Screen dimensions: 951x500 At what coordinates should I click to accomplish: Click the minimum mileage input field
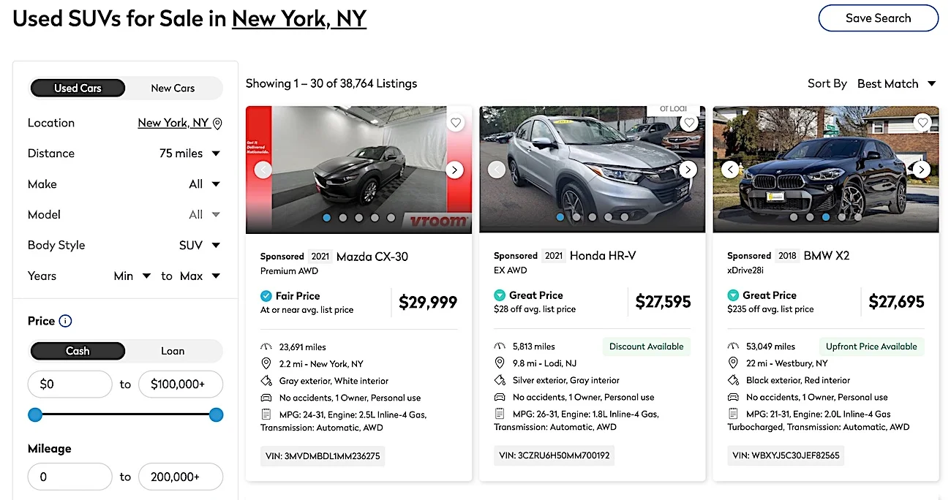[x=69, y=477]
